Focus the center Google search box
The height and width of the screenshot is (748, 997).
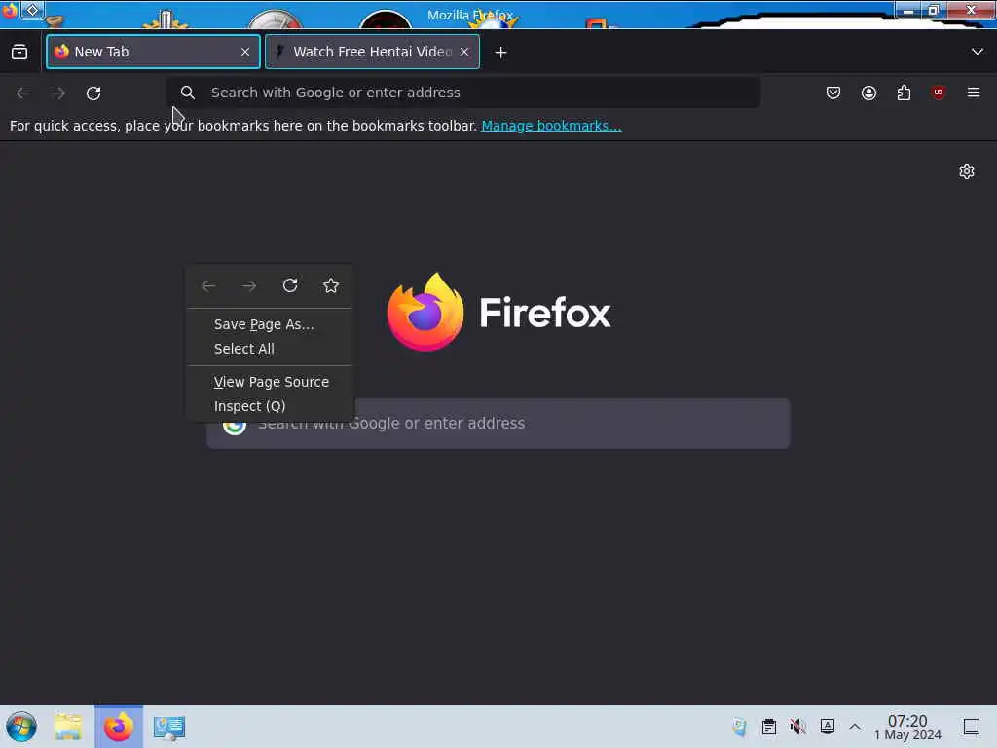pyautogui.click(x=498, y=423)
